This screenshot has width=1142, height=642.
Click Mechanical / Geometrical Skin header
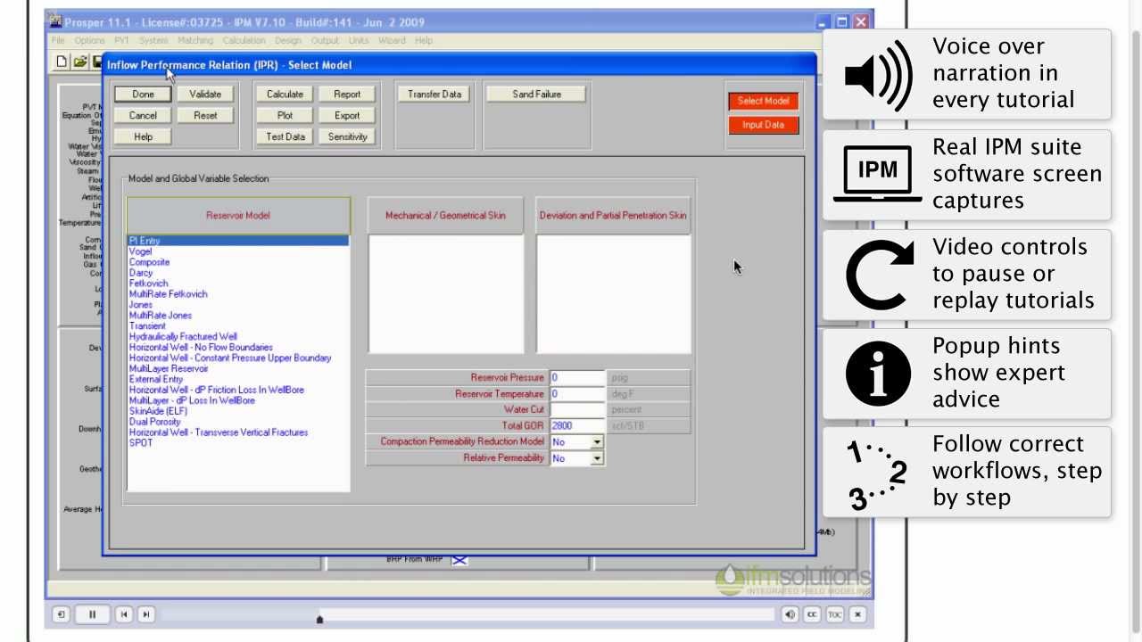(445, 216)
